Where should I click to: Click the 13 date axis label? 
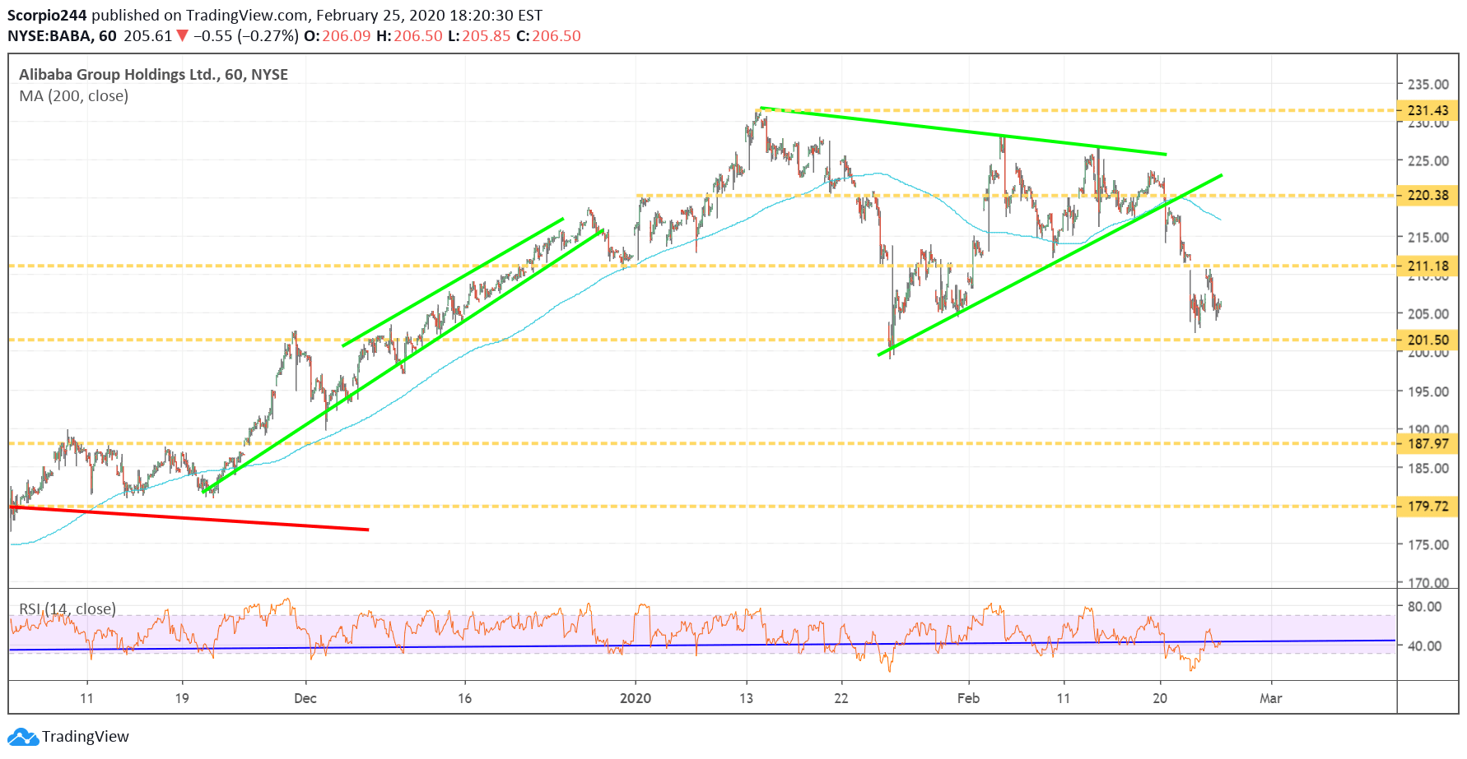tap(746, 698)
